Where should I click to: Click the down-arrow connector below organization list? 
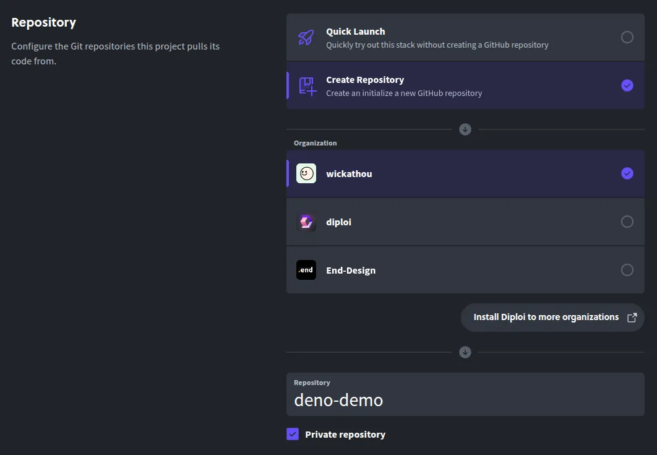point(465,352)
